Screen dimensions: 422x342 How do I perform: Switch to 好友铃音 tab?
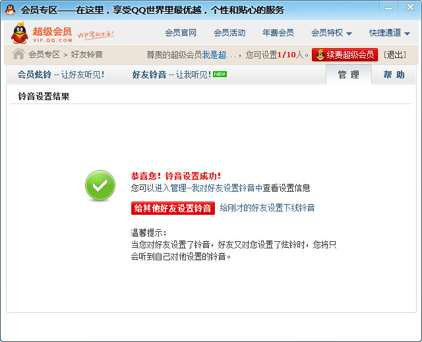171,74
